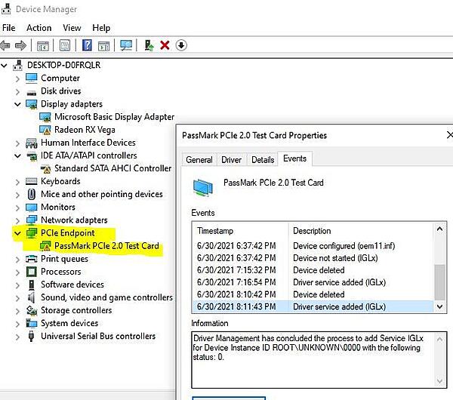Click the Mice and pointing devices icon
Image resolution: width=453 pixels, height=400 pixels.
click(31, 194)
